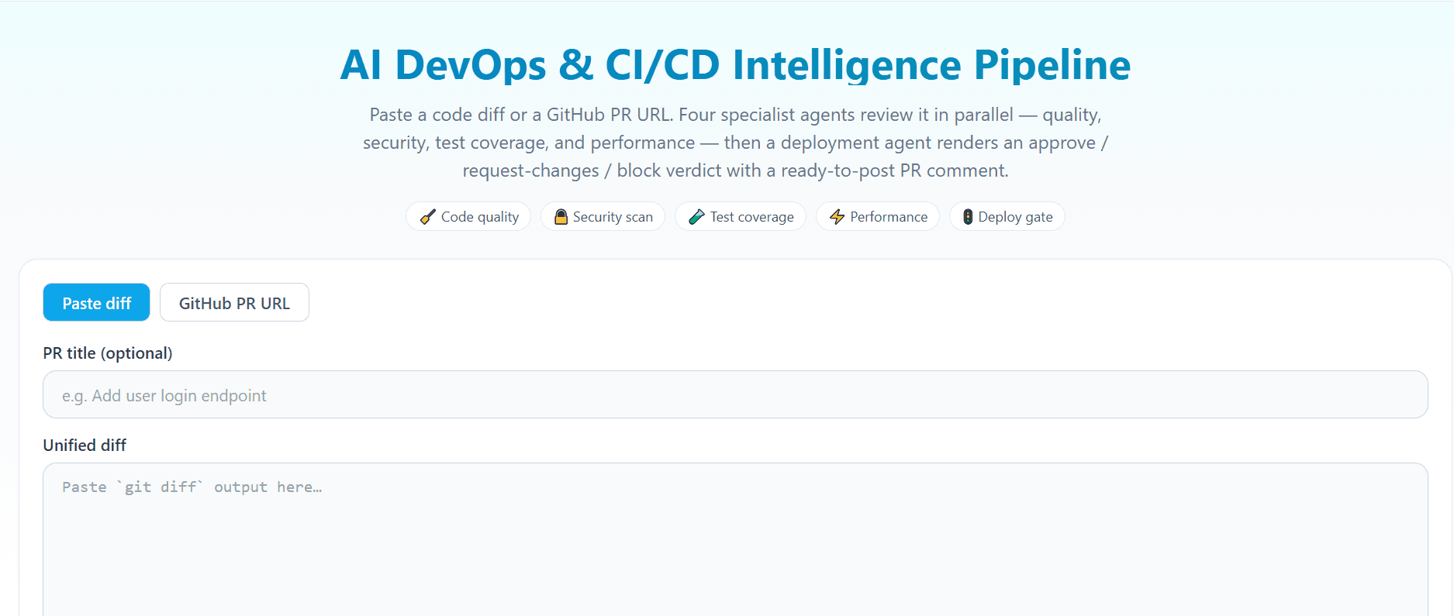Click the PR title (optional) label
The width and height of the screenshot is (1454, 616).
coord(108,353)
